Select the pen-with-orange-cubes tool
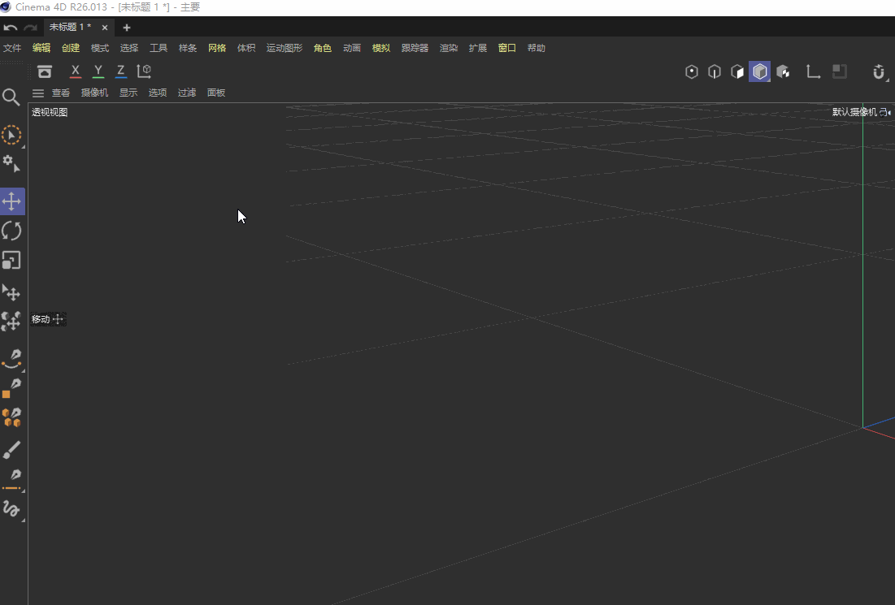This screenshot has width=895, height=605. pos(11,418)
